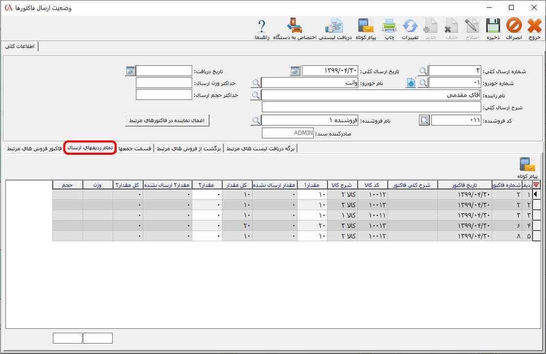
Task: Open calendar picker for dispatch date (تاریخ ارسال کلی)
Action: click(295, 71)
